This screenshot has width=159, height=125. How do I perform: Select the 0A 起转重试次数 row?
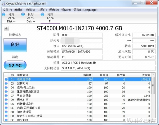click(x=78, y=104)
